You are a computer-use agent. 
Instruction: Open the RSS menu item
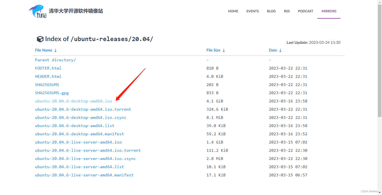pos(287,11)
